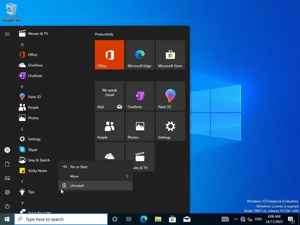Open File Explorer from the taskbar
300x225 pixels.
(x=158, y=219)
